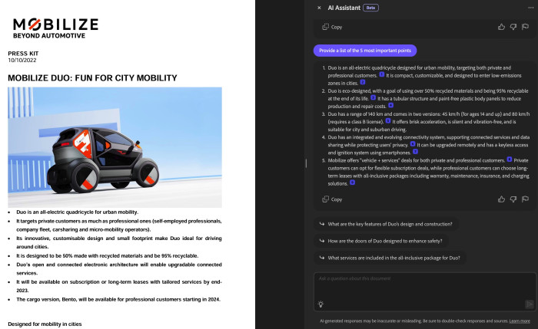
Task: Flag the response above the prompt chip
Action: (x=525, y=27)
